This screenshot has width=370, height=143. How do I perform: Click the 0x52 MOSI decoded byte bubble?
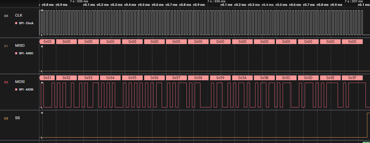[x=67, y=78]
